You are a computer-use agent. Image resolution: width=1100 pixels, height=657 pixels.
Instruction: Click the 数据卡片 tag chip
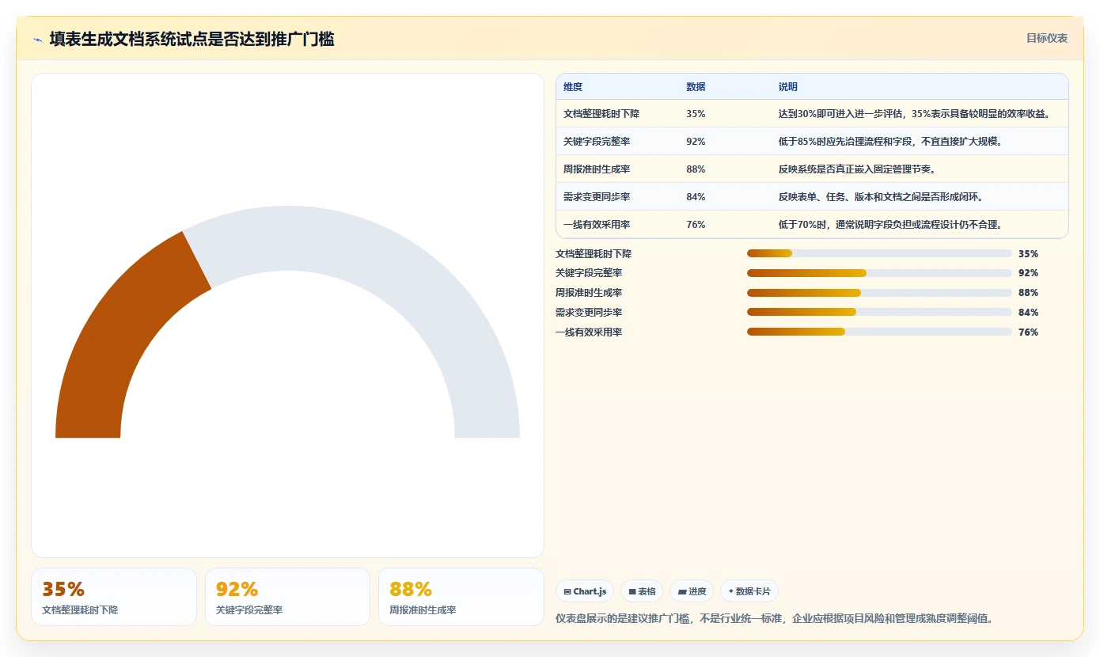tap(749, 591)
